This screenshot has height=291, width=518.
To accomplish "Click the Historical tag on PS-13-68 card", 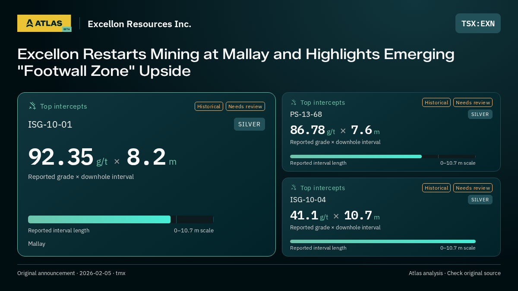I will coord(436,103).
